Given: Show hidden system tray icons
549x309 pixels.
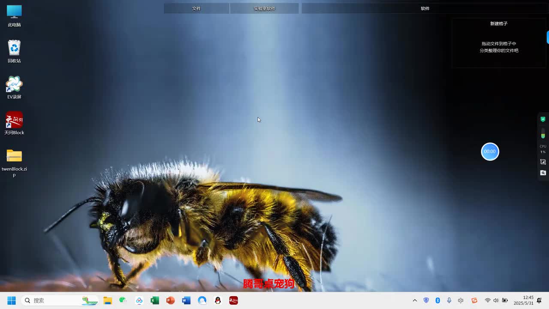Looking at the screenshot, I should [x=415, y=300].
